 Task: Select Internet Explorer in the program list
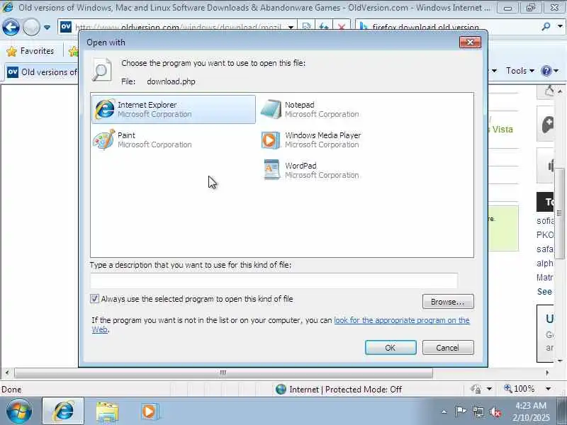click(174, 109)
